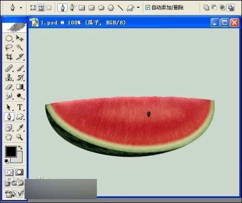Select the Zoom magnifier tool
The height and width of the screenshot is (203, 242).
coord(20,138)
